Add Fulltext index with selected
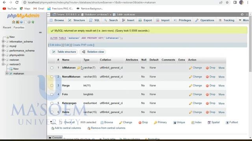 [232, 122]
